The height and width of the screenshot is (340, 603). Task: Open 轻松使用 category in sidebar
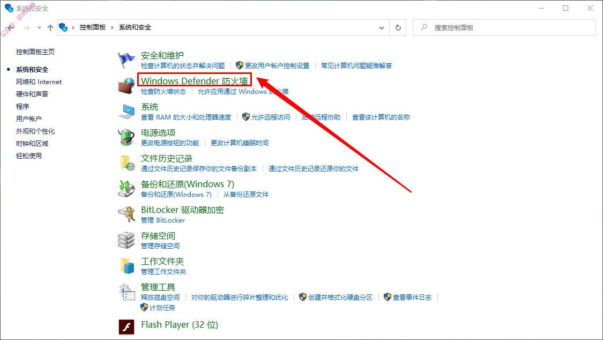coord(29,156)
